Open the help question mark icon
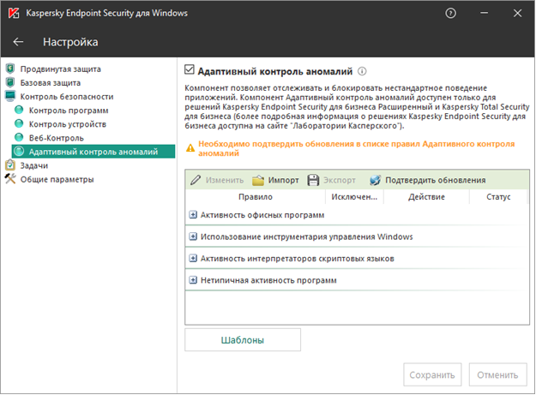536x395 pixels. coord(451,14)
